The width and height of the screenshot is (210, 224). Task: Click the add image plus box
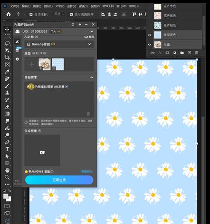tap(31, 64)
